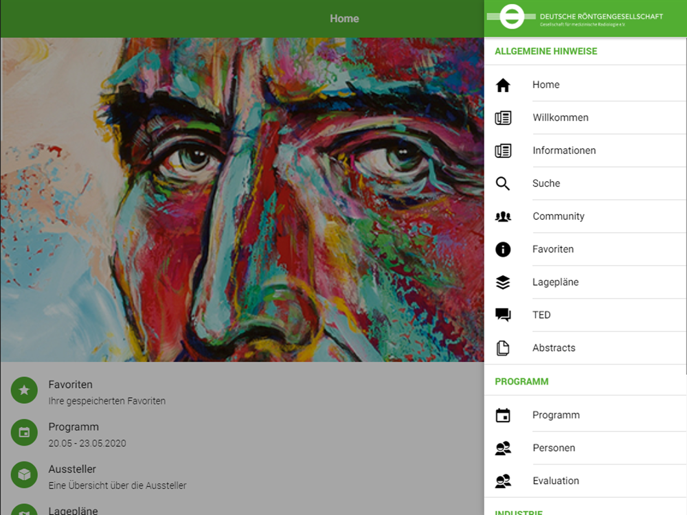Click the Favoriten info circle icon in the side menu
This screenshot has width=687, height=515.
503,249
